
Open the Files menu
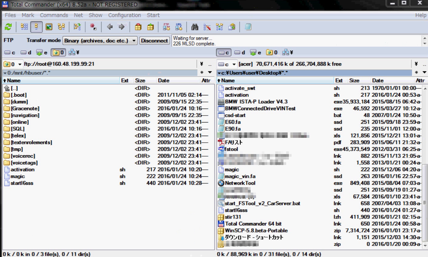coord(10,15)
